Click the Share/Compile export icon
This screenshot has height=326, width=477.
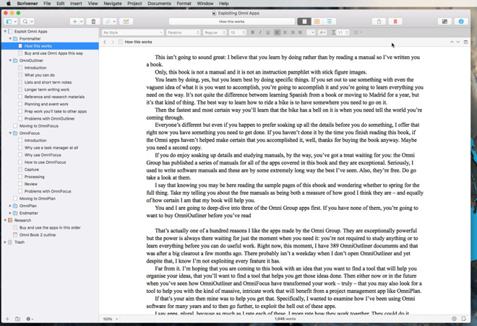(379, 22)
